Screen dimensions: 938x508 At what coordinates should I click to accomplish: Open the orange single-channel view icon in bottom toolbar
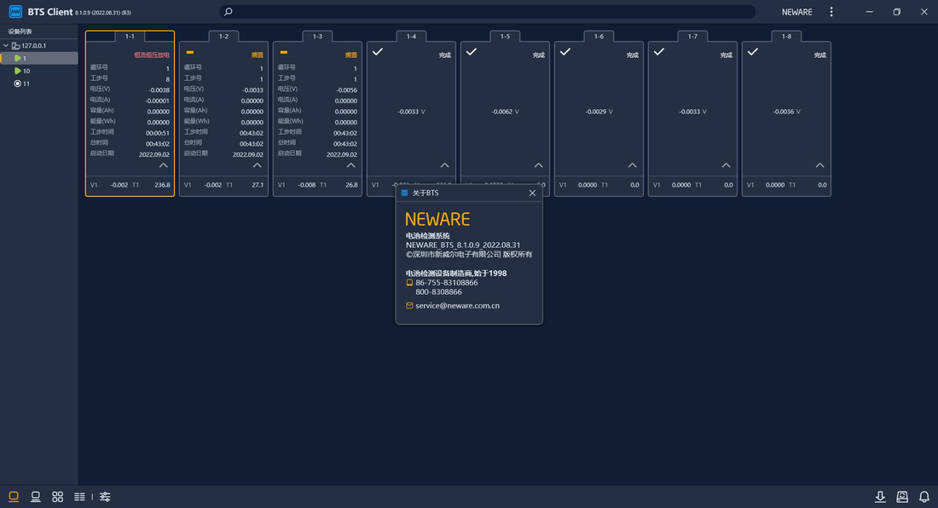point(13,497)
